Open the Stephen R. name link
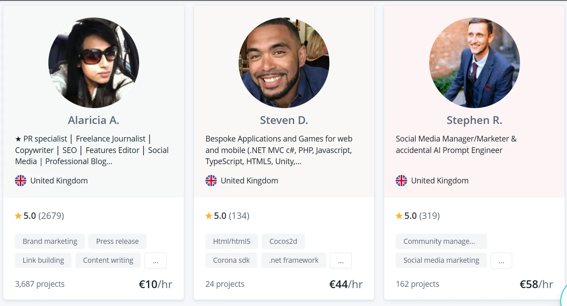Image resolution: width=567 pixels, height=306 pixels. coord(474,120)
